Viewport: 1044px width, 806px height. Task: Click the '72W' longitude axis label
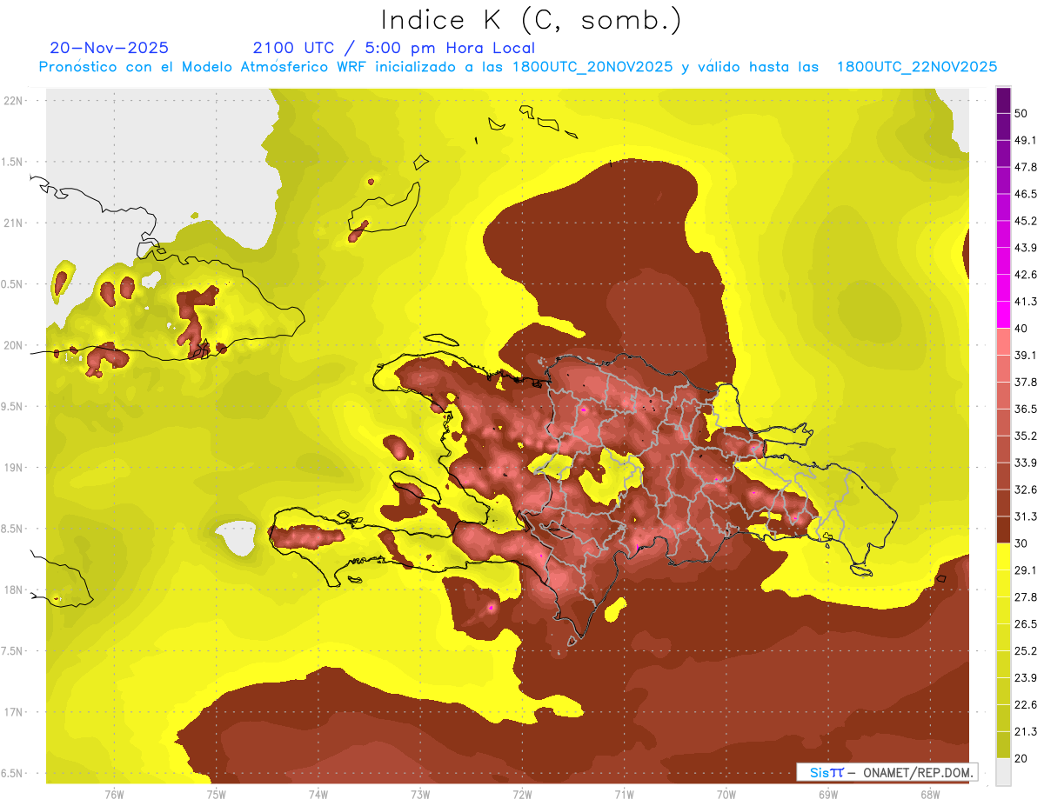click(x=522, y=794)
